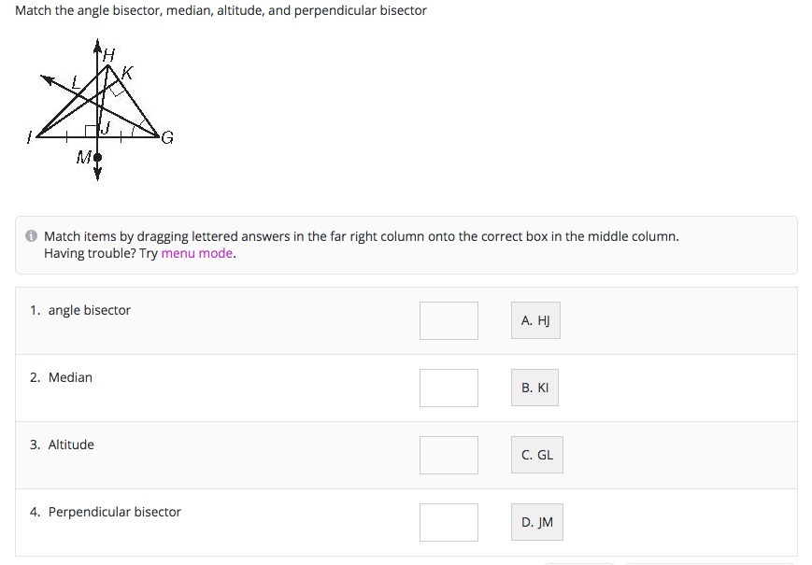This screenshot has height=565, width=812.
Task: Click the empty box for angle bisector
Action: (x=449, y=320)
